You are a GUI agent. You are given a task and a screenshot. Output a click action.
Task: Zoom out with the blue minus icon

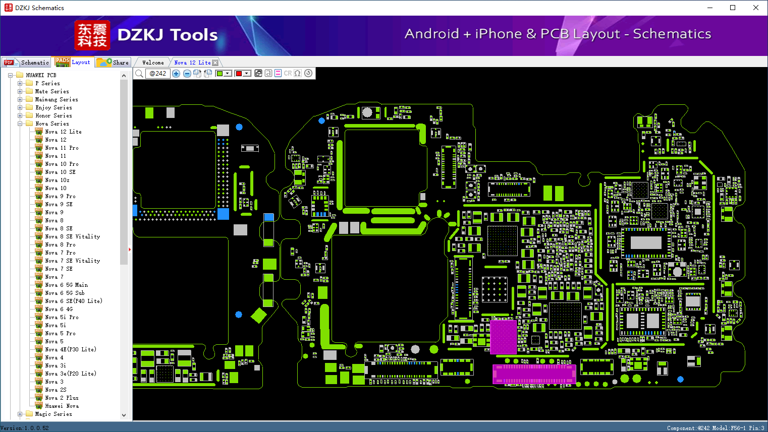(187, 74)
